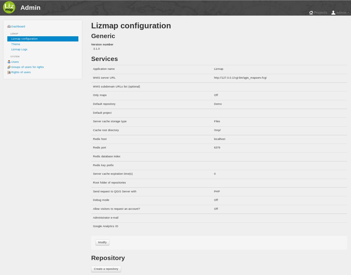Screen dimensions: 351x275
Task: Click the Modify button
Action: 102,242
